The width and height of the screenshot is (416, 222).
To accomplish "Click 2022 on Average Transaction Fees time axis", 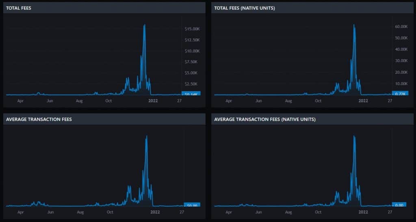I will 155,212.
